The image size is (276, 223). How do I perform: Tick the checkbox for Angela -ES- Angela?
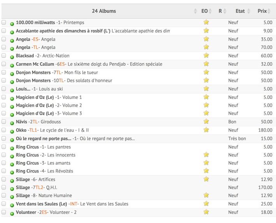click(x=4, y=39)
